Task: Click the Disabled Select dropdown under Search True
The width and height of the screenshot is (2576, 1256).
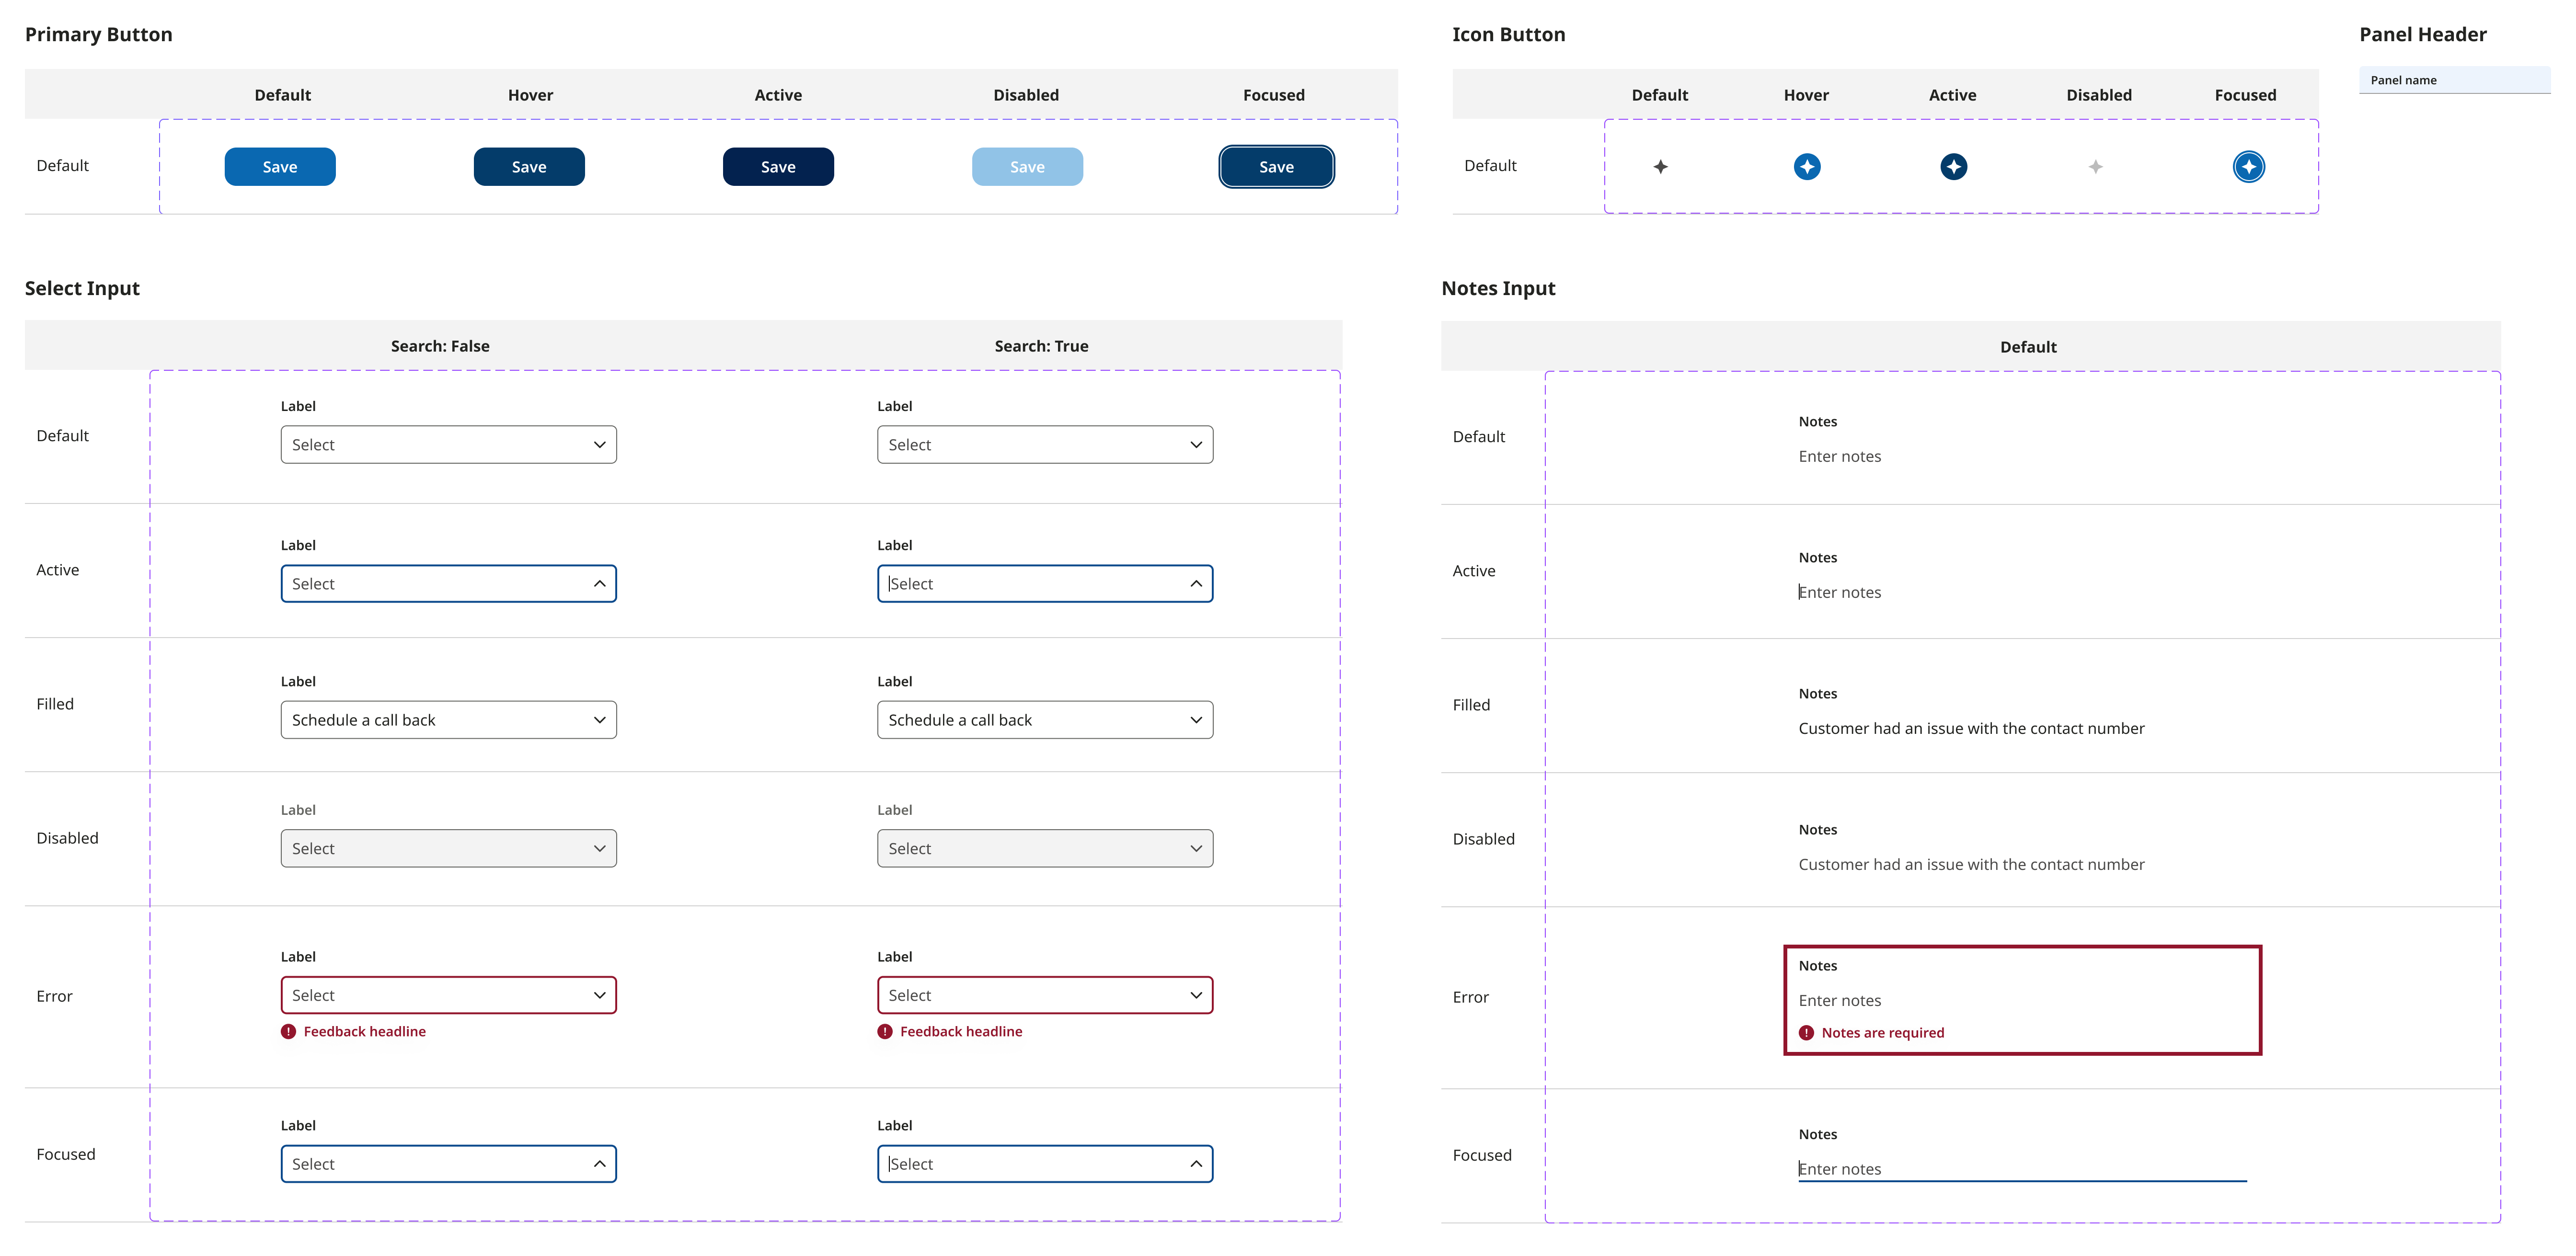Action: pos(1045,848)
